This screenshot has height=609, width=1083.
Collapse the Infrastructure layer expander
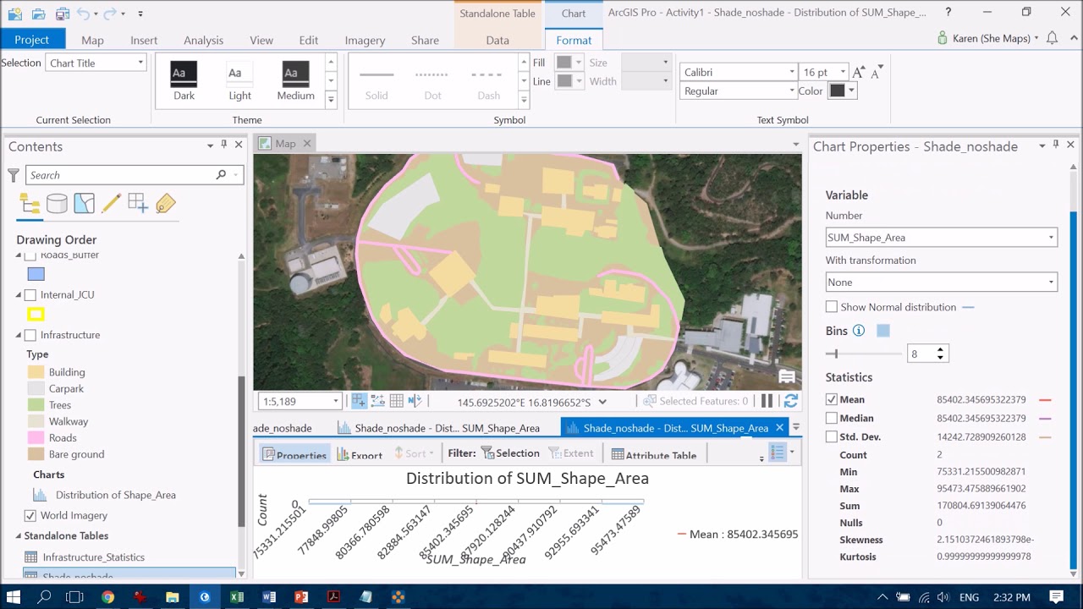[19, 335]
